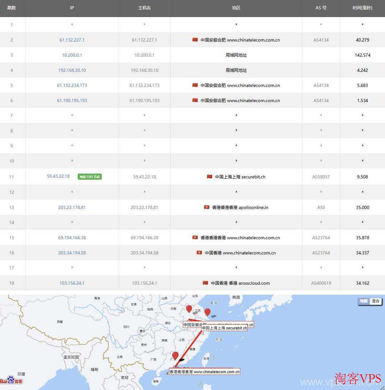Open IP link 69.194.166.38

(72, 238)
